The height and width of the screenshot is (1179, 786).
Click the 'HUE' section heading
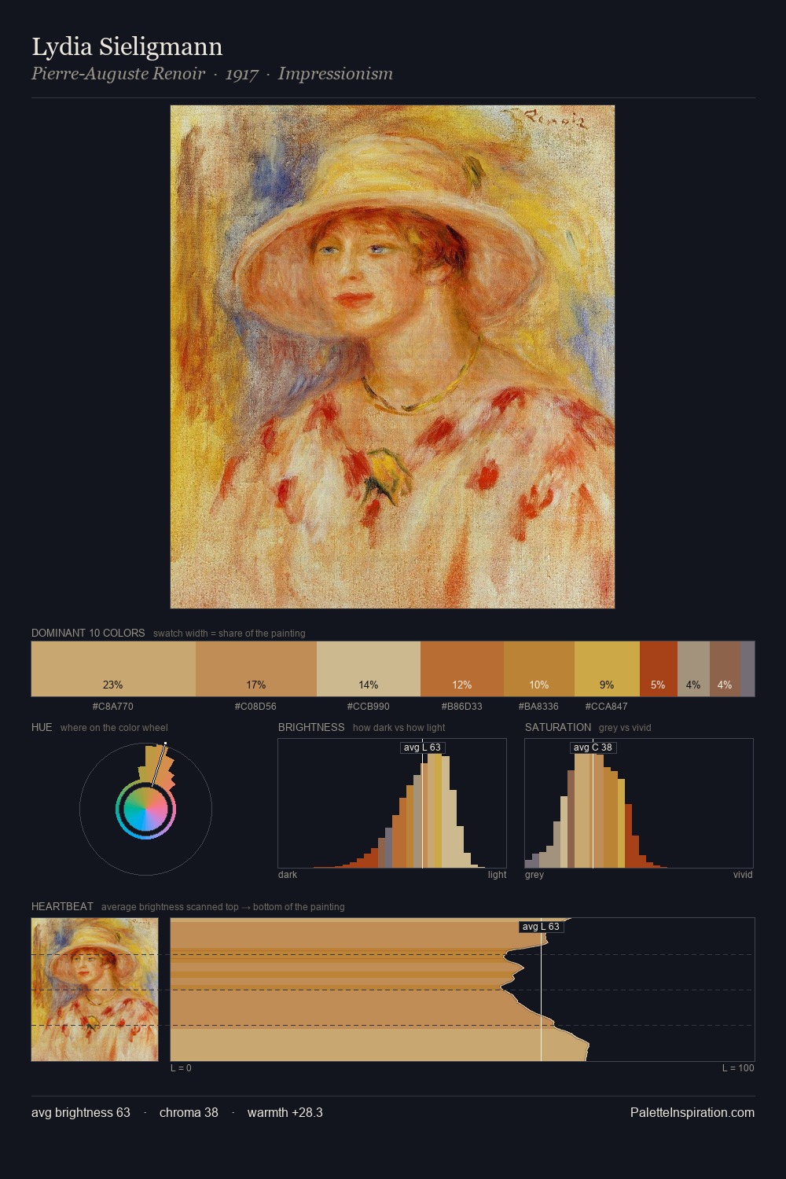[42, 727]
